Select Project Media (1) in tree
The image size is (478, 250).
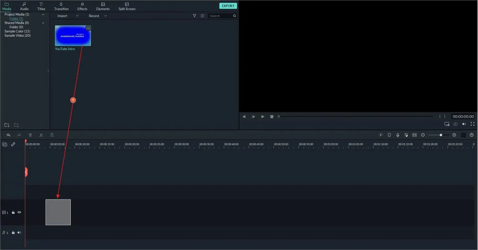[x=17, y=14]
